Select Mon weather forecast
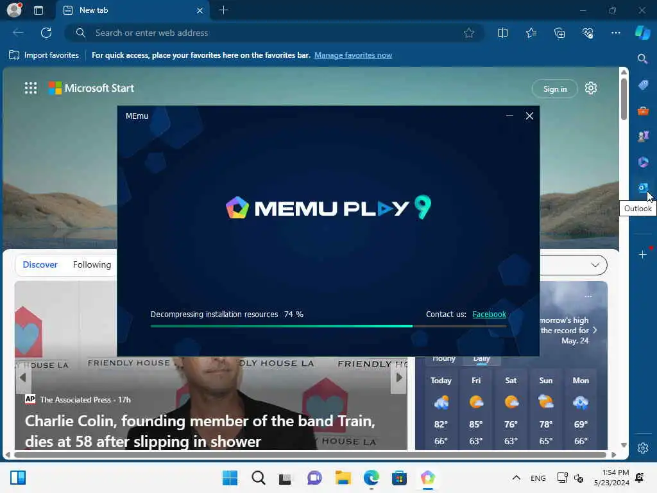 coord(581,410)
